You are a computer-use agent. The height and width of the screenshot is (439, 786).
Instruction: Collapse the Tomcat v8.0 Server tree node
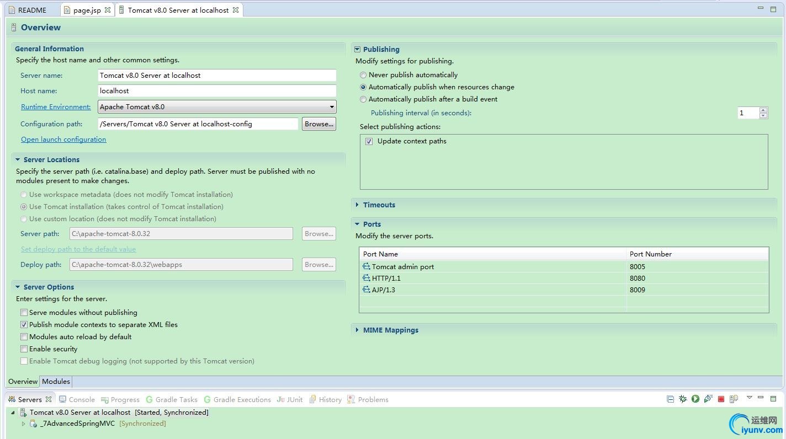(13, 412)
